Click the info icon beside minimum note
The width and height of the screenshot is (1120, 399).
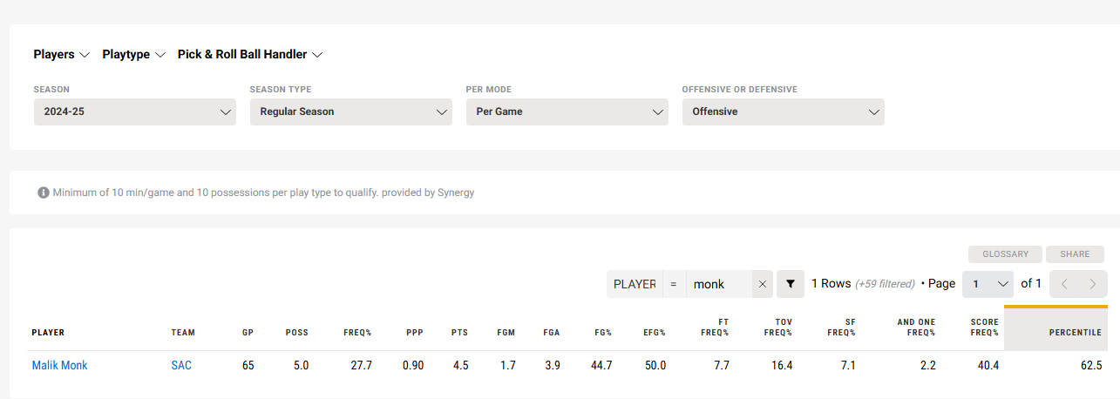pyautogui.click(x=44, y=193)
